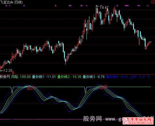Select the 量价线2 green indicator value
This screenshot has height=126, width=155.
(69, 77)
